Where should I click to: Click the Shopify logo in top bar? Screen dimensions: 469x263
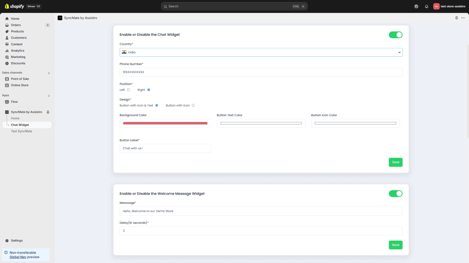point(14,6)
